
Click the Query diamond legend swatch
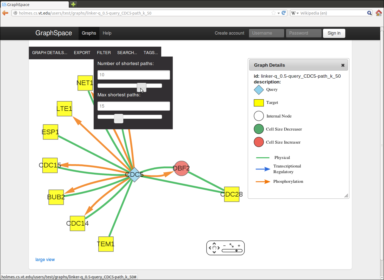coord(259,90)
